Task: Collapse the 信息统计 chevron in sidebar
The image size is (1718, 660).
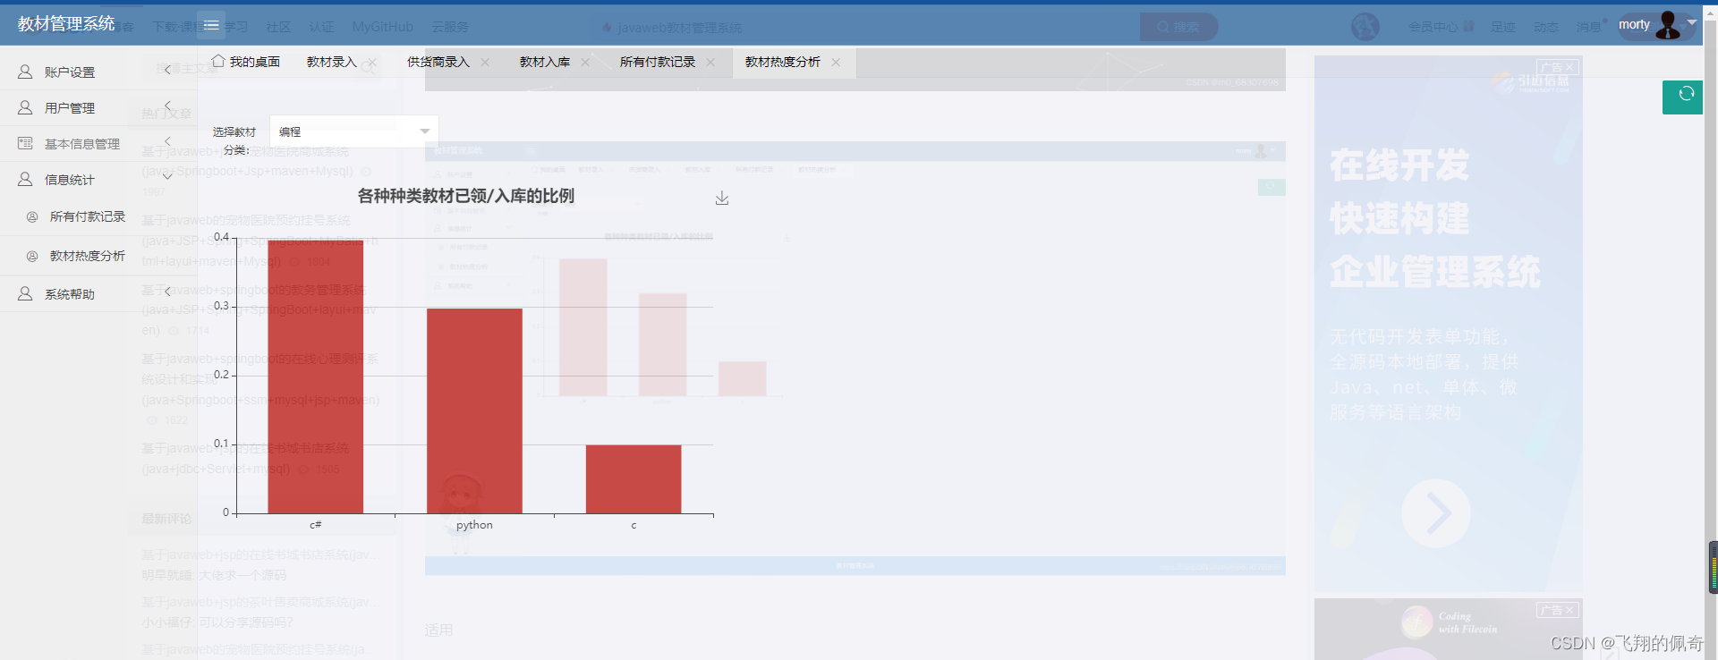Action: click(x=167, y=177)
